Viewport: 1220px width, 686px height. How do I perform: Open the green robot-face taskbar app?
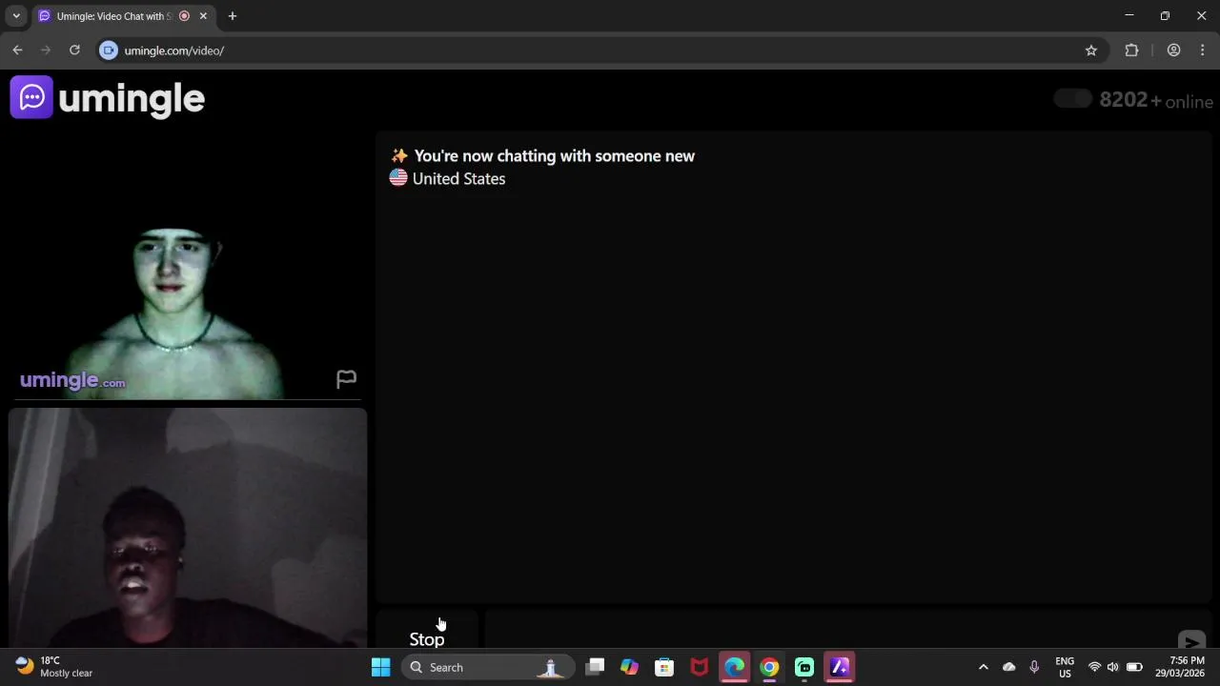click(804, 667)
